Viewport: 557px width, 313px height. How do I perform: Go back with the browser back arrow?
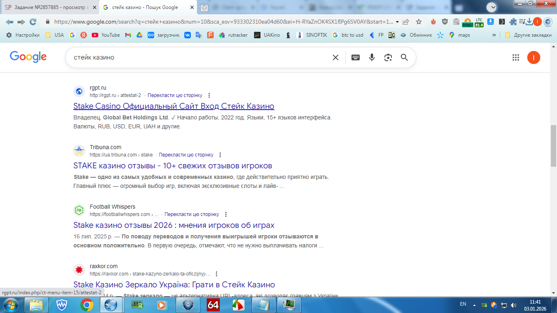pyautogui.click(x=9, y=22)
